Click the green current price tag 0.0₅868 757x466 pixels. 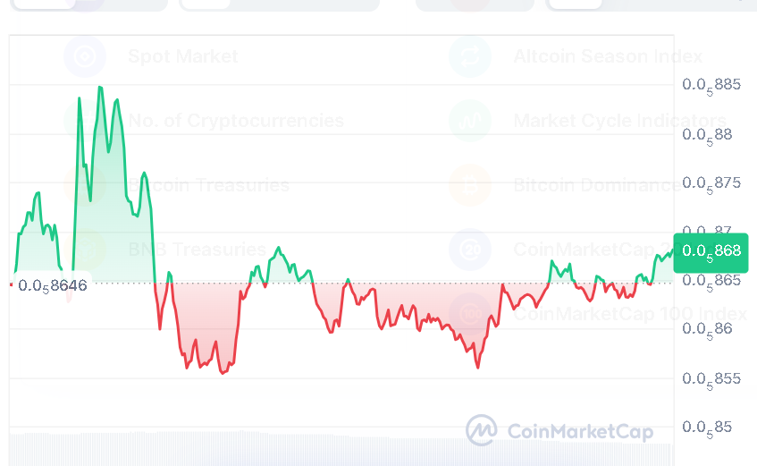[711, 251]
